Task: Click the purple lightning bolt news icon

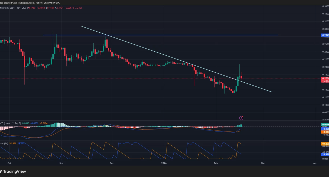Action: click(241, 118)
